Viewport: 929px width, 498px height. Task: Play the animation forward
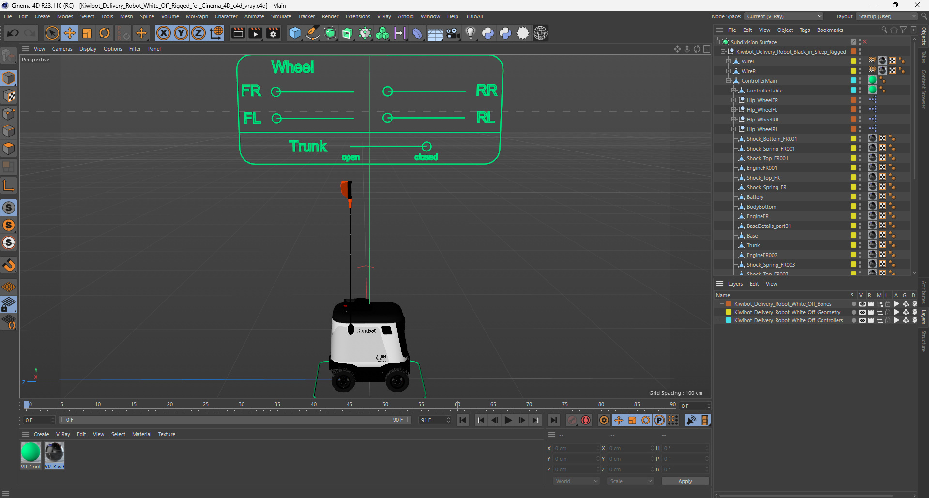508,420
